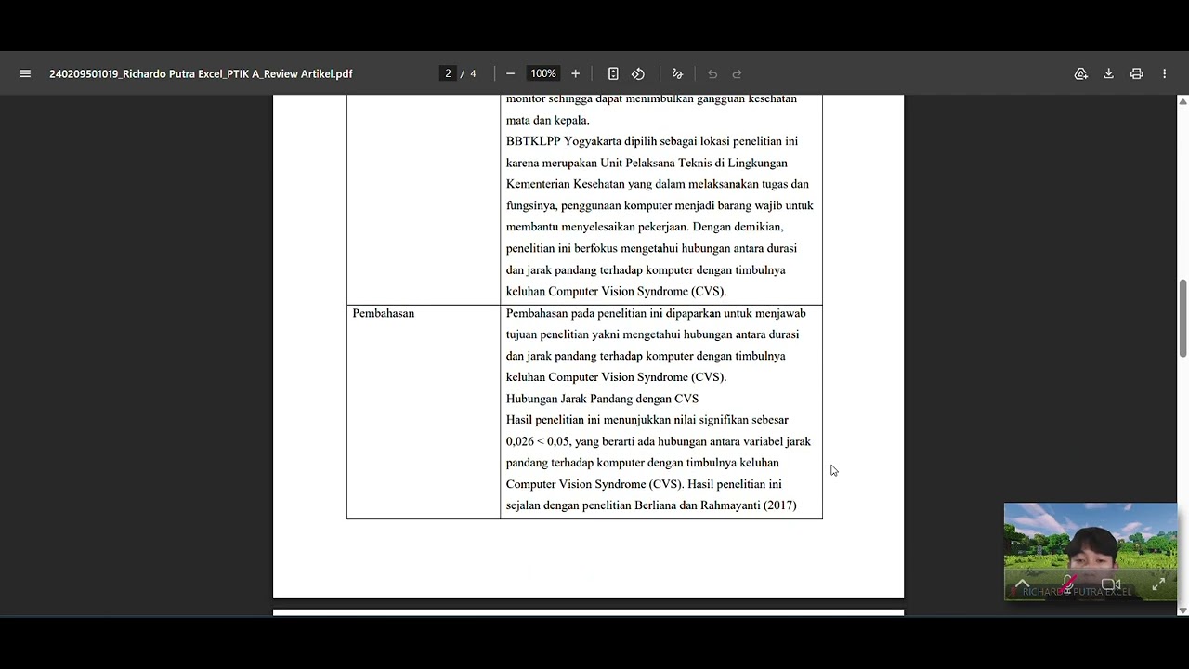Open the more actions three-dot menu

1164,73
